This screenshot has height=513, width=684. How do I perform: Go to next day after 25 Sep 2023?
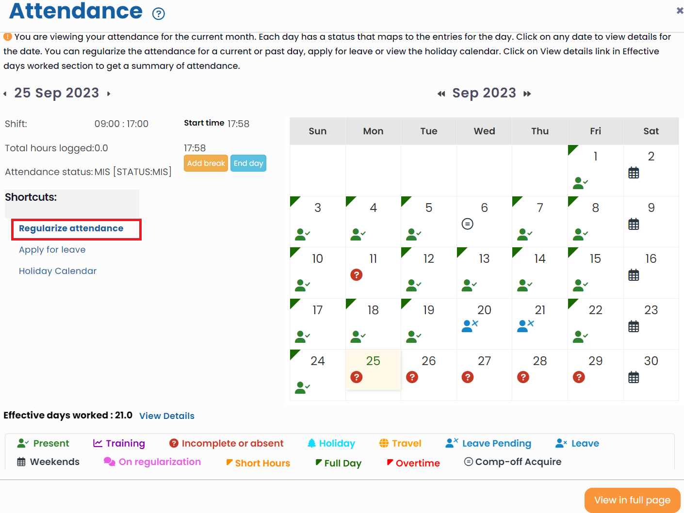[x=109, y=94]
